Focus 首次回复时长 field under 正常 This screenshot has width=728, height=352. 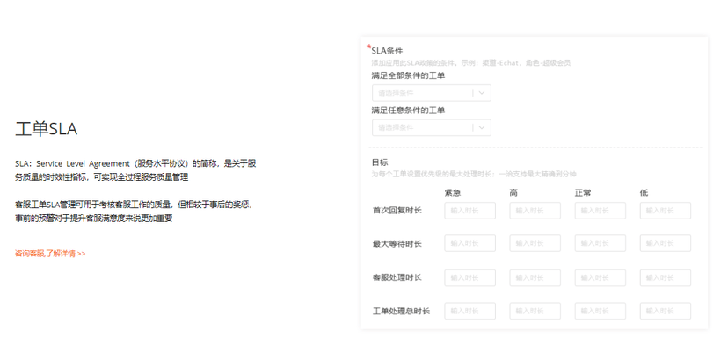click(601, 211)
